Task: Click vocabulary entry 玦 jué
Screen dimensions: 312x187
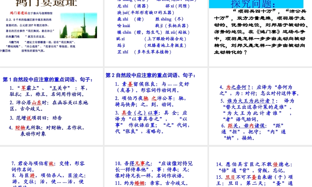Action: (146, 12)
